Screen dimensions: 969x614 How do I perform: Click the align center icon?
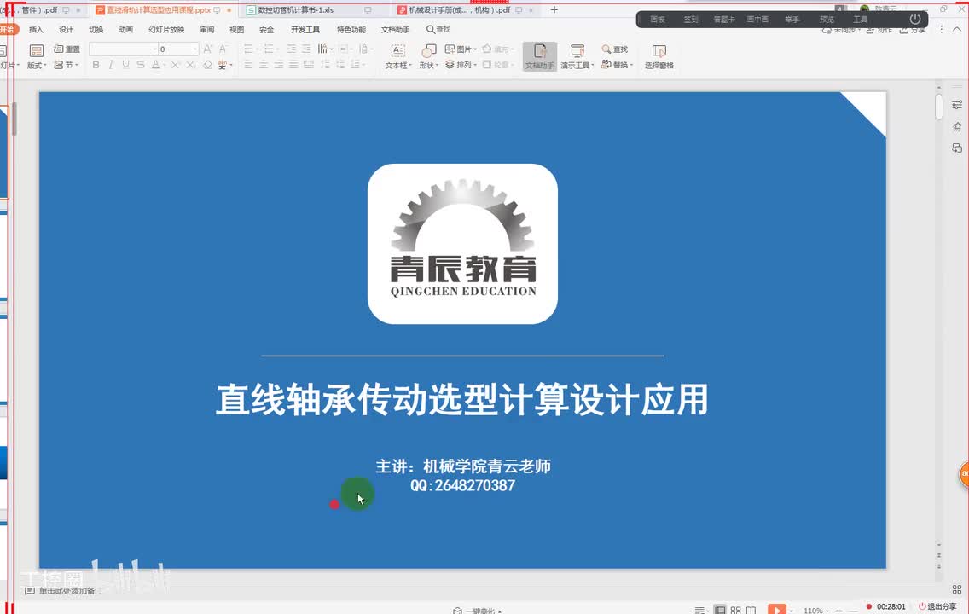pyautogui.click(x=264, y=64)
